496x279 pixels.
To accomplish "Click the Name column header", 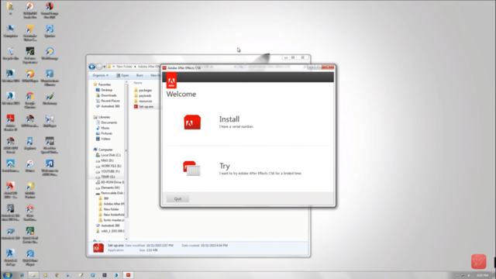I will pyautogui.click(x=138, y=83).
